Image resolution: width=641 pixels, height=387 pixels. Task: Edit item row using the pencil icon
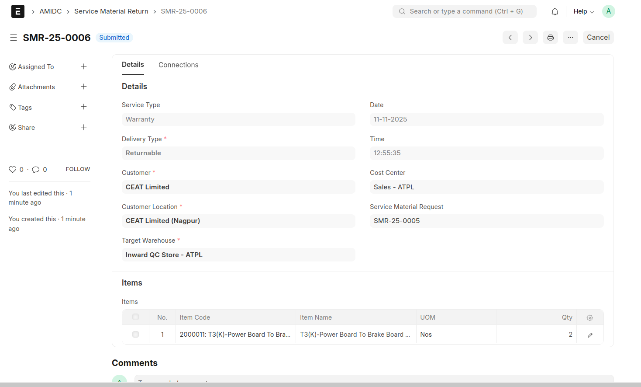point(590,334)
